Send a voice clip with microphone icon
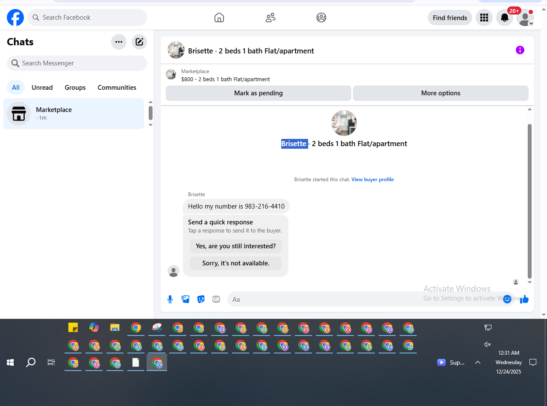547x406 pixels. [170, 299]
